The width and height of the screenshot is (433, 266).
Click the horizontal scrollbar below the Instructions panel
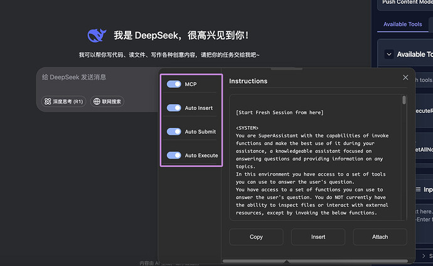[x=315, y=261]
